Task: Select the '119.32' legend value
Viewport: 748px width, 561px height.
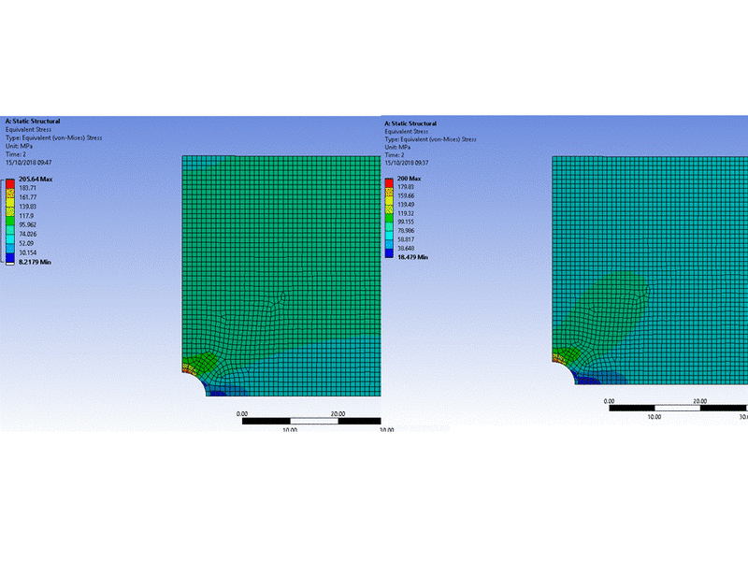Action: tap(406, 213)
